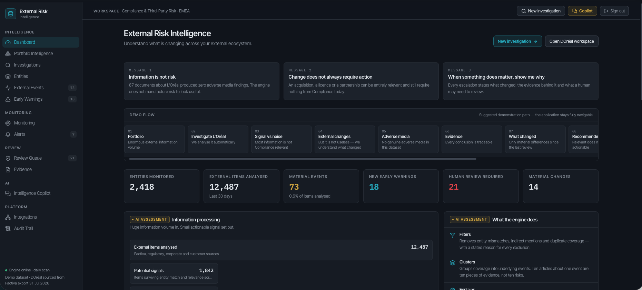Click the Clusters stack icon

click(x=453, y=263)
